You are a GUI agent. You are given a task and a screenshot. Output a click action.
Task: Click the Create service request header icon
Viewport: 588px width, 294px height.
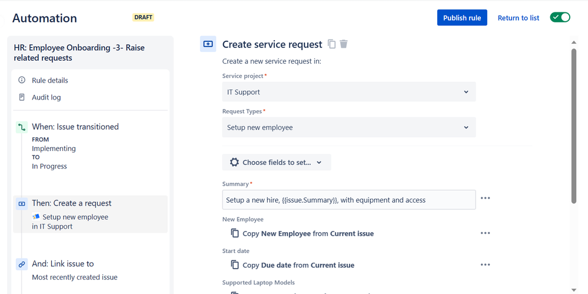click(x=208, y=44)
